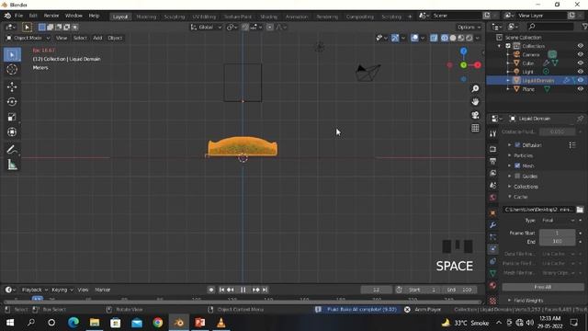Toggle Collection visibility eye

(x=580, y=46)
